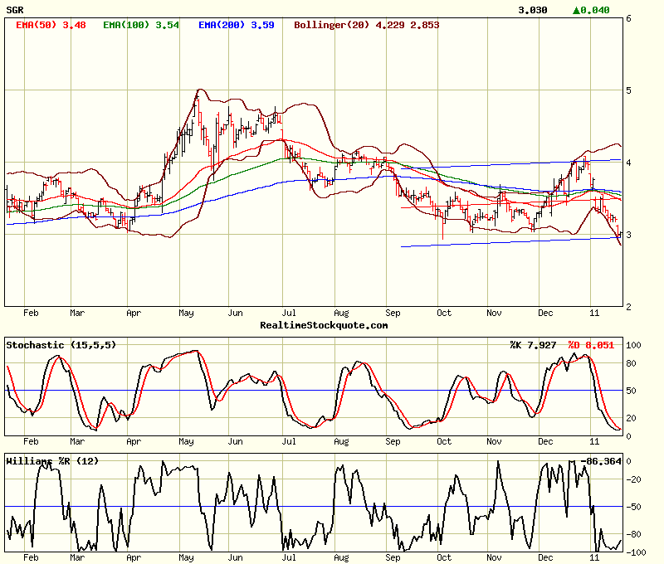This screenshot has height=564, width=664.
Task: Click the SGR ticker symbol label
Action: pyautogui.click(x=15, y=10)
